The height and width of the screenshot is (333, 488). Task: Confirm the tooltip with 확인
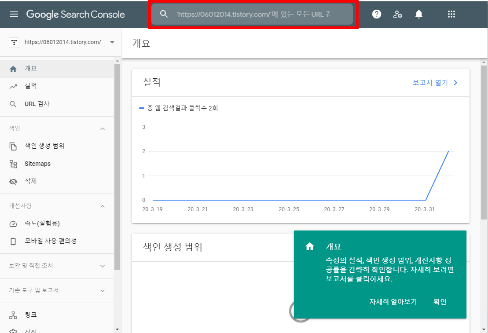coord(440,302)
